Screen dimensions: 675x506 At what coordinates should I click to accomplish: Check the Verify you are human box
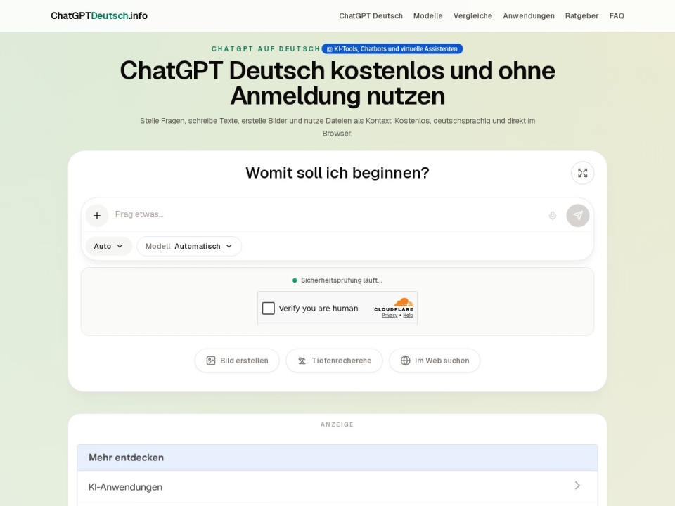[268, 308]
